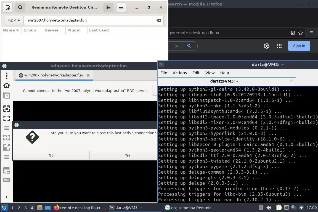Switch to workspace 4 in taskbar

(x=32, y=208)
